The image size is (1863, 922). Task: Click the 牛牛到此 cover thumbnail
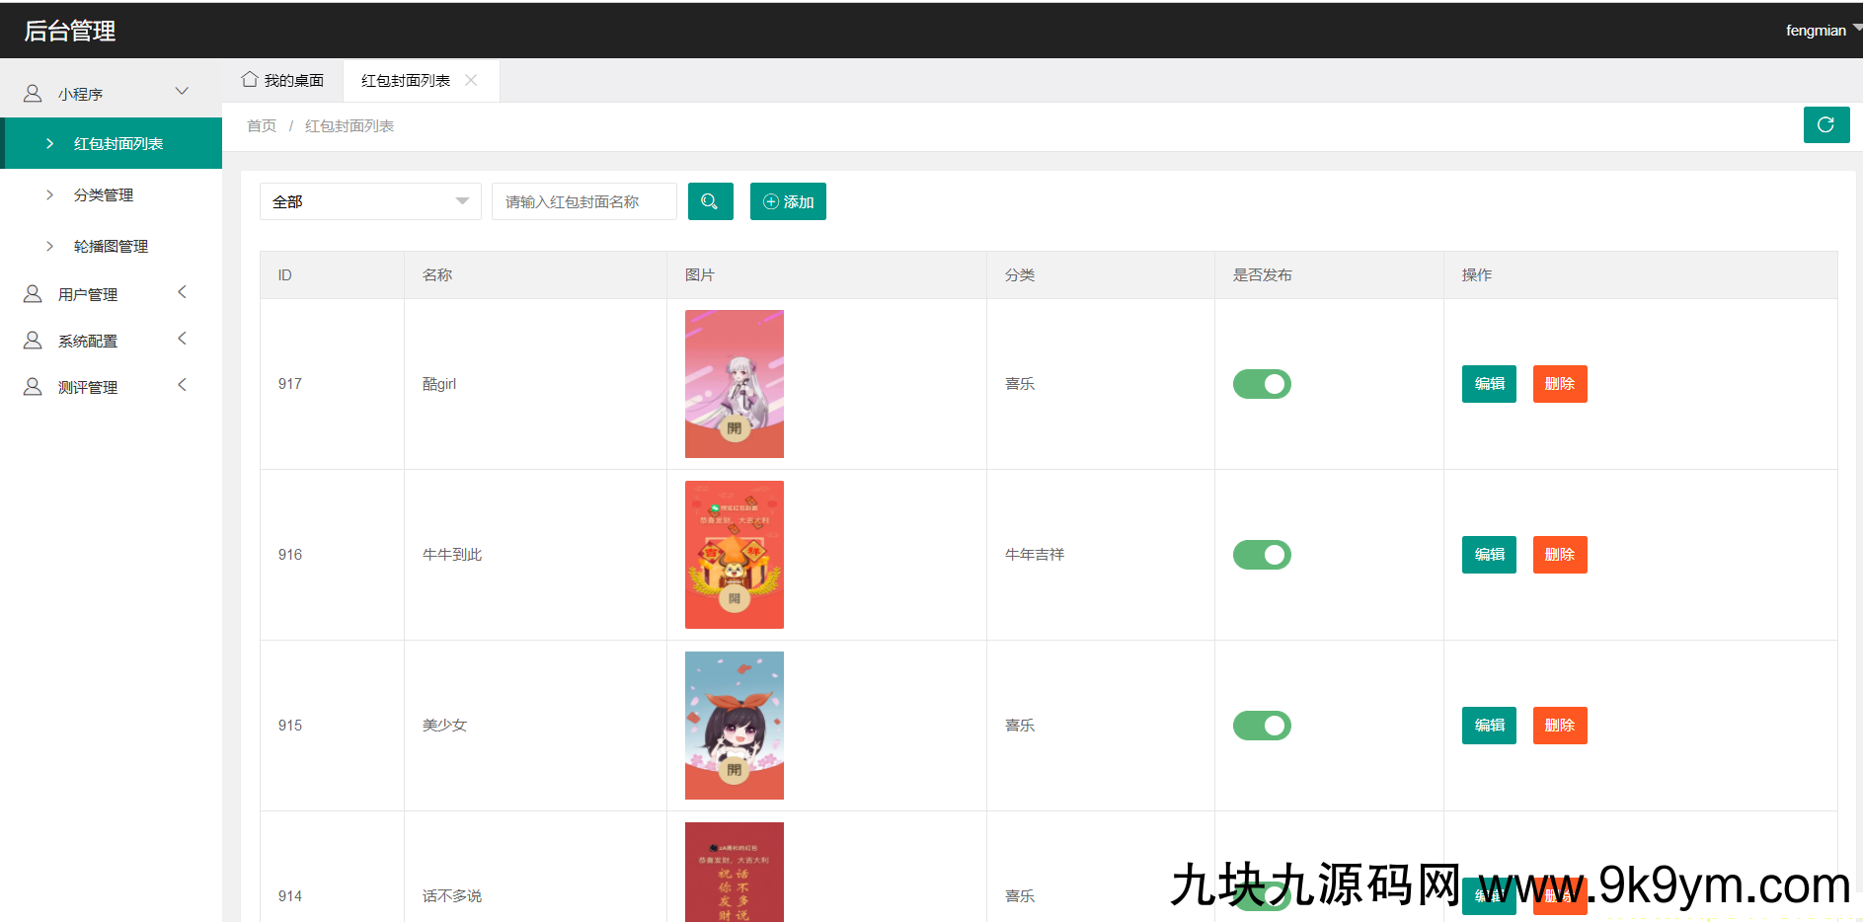(x=735, y=555)
